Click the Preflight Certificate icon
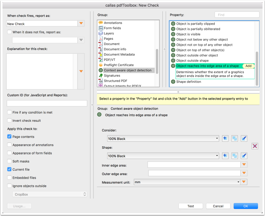 (x=101, y=65)
